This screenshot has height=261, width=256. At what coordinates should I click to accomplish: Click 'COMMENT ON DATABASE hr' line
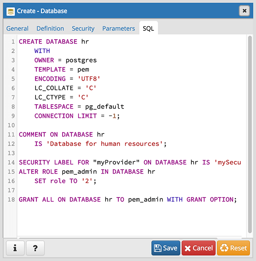point(62,134)
